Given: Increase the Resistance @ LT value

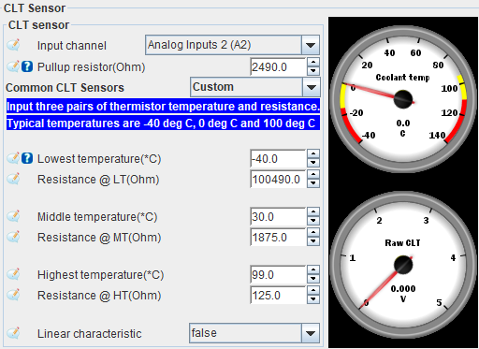Looking at the screenshot, I should click(x=313, y=175).
